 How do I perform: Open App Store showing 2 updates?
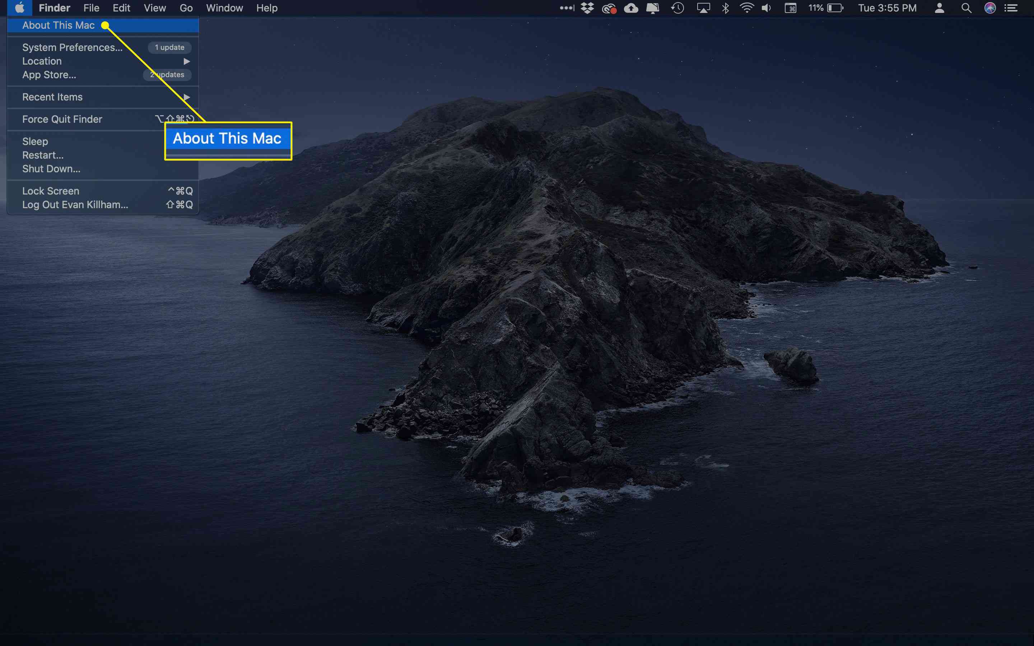(x=48, y=74)
